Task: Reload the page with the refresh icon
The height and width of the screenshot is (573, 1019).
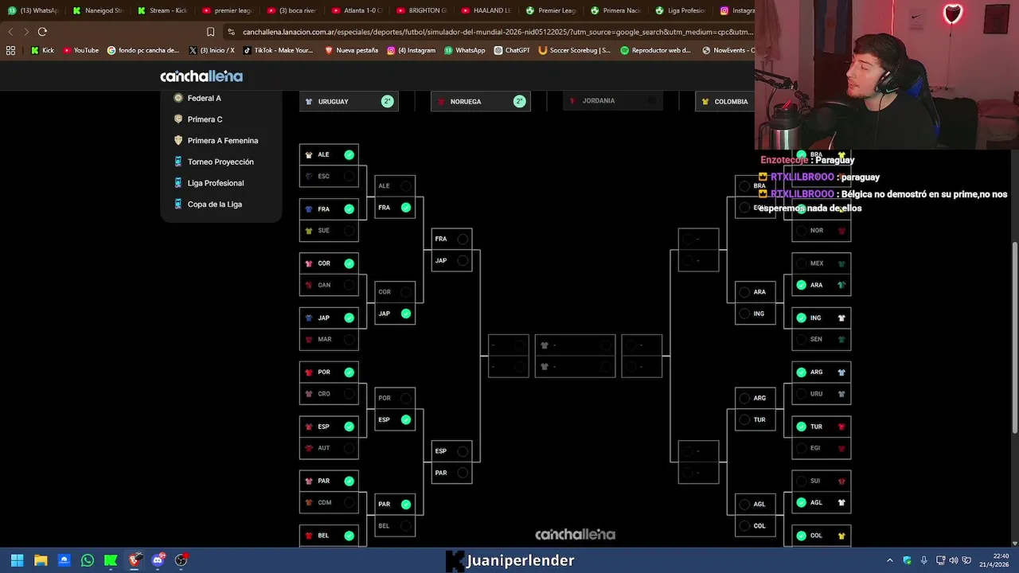Action: (x=42, y=32)
